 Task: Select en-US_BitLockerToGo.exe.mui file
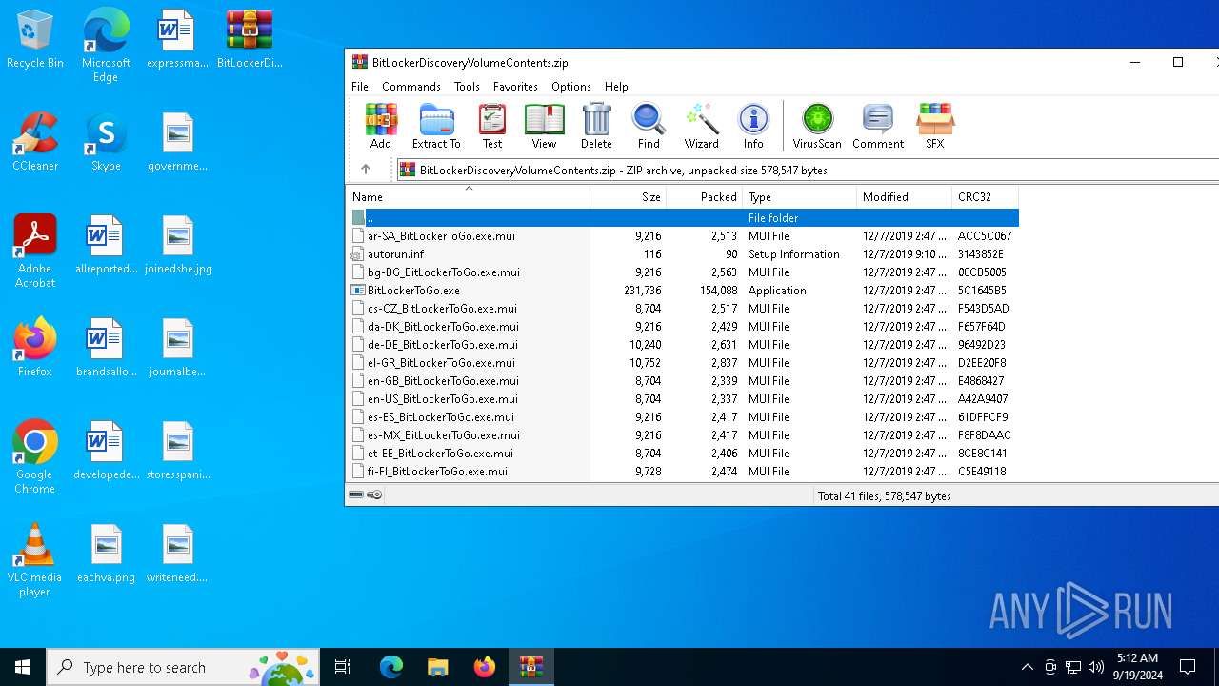point(682,398)
